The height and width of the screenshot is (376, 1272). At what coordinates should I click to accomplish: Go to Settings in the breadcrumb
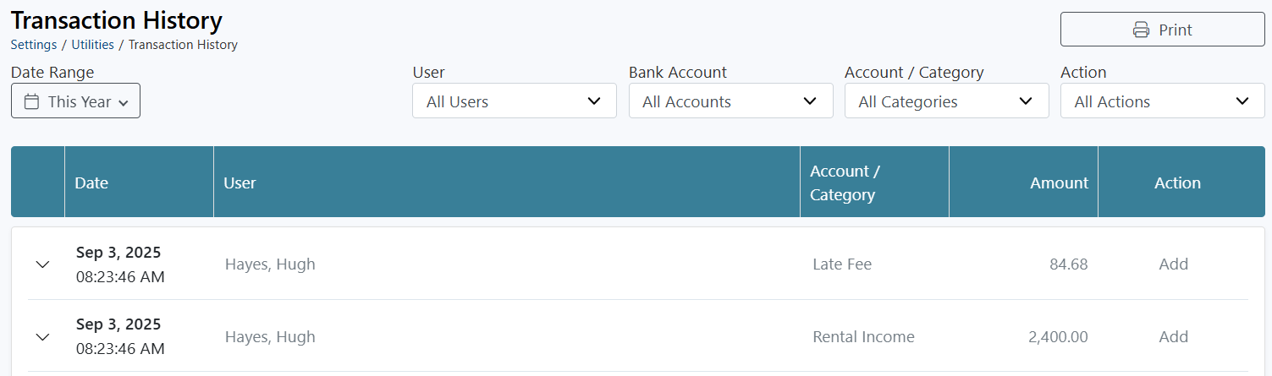(34, 45)
